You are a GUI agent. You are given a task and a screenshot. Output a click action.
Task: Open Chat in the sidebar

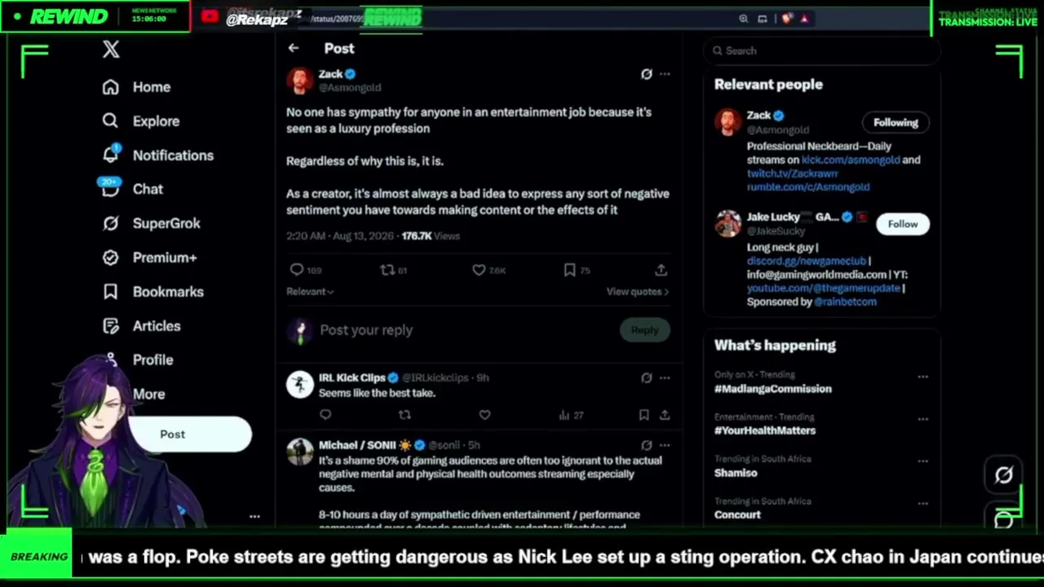point(132,189)
